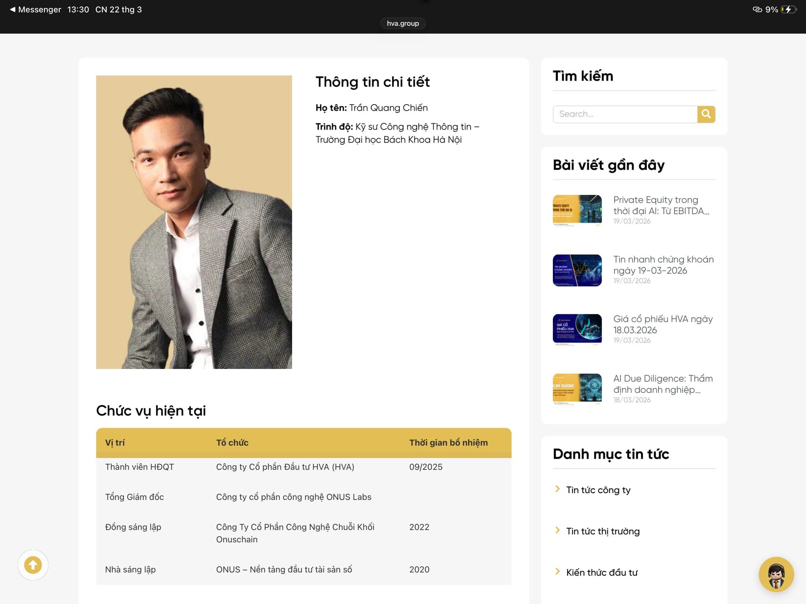806x604 pixels.
Task: Open the hva.group address bar
Action: 403,23
